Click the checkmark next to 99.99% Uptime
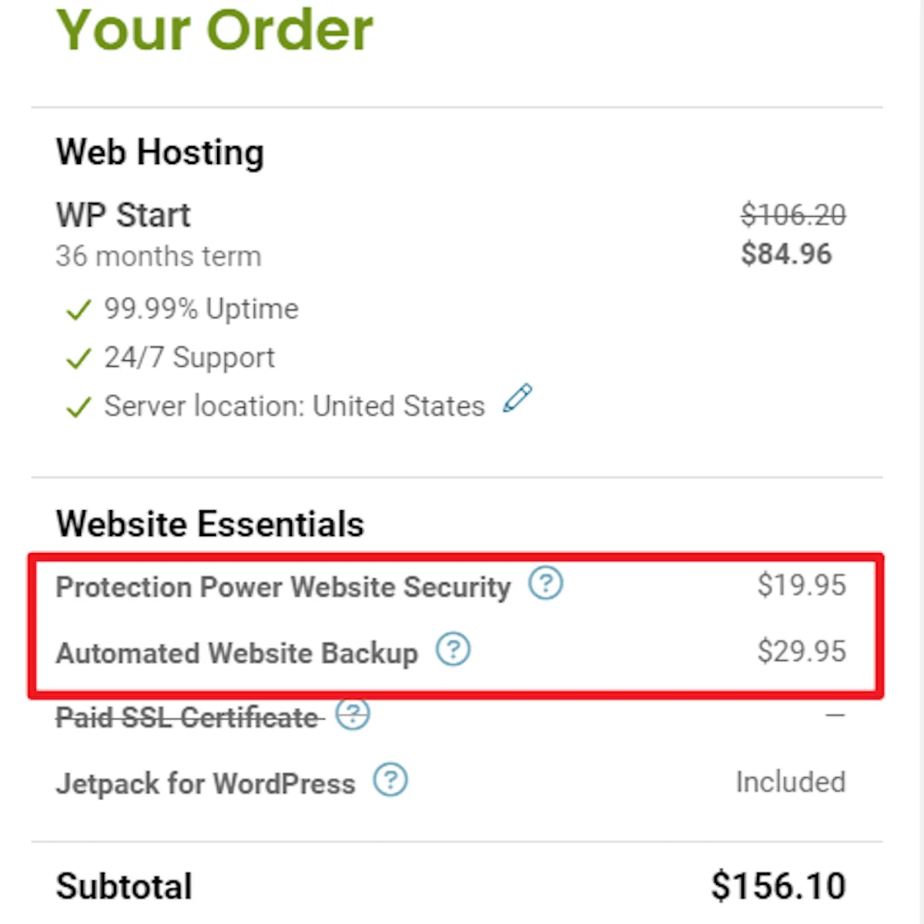Viewport: 924px width, 924px height. [78, 309]
